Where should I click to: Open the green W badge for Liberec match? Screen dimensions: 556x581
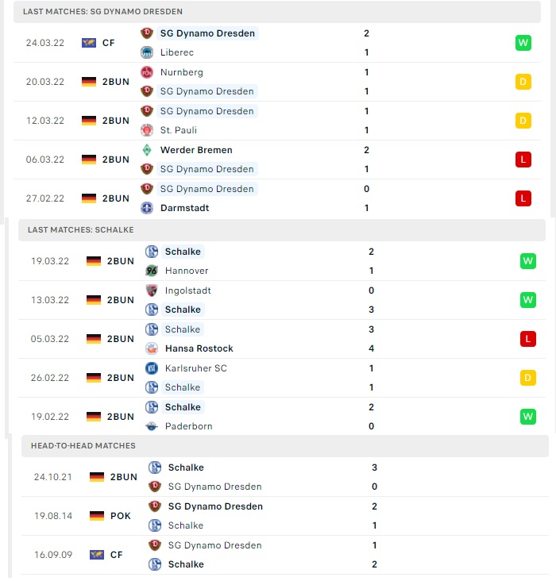(x=523, y=43)
